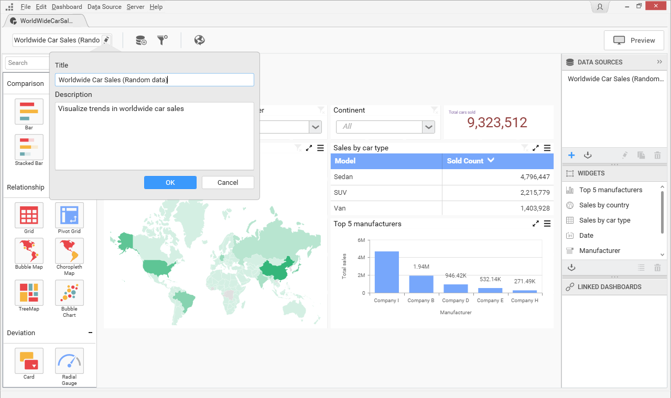Open the Server menu
This screenshot has height=398, width=671.
[x=136, y=7]
